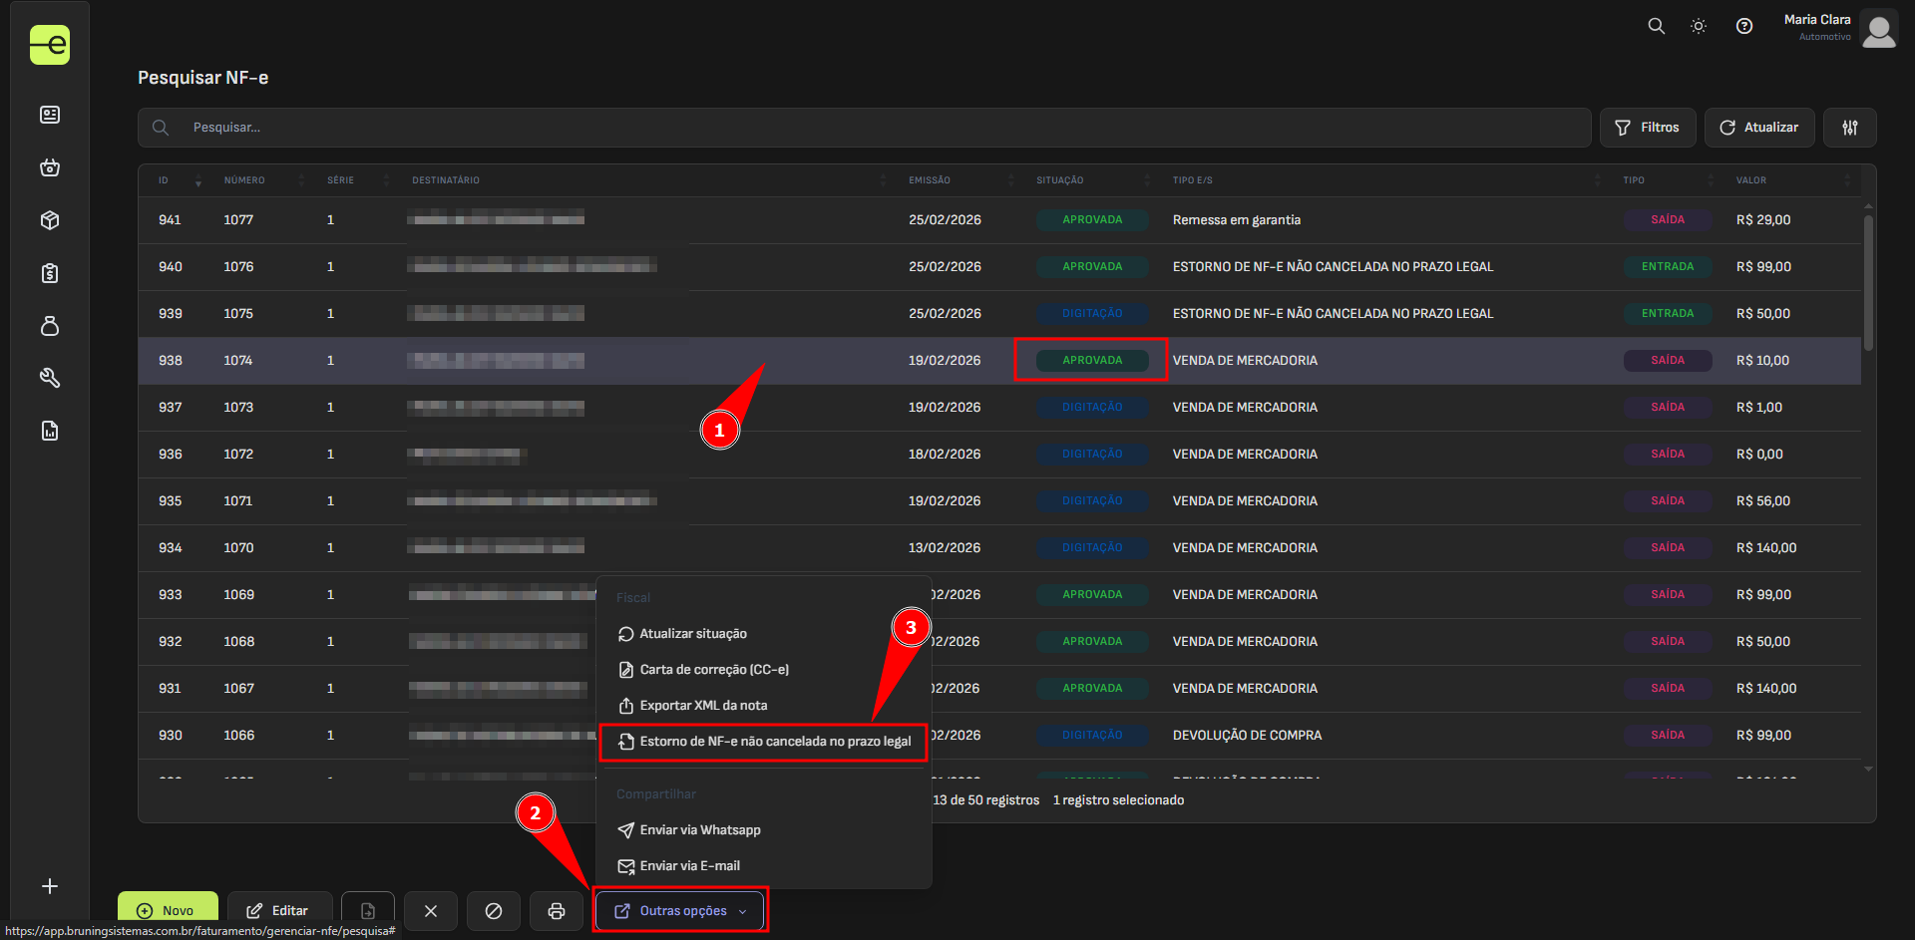
Task: Sort table by Emissão column header
Action: [x=930, y=180]
